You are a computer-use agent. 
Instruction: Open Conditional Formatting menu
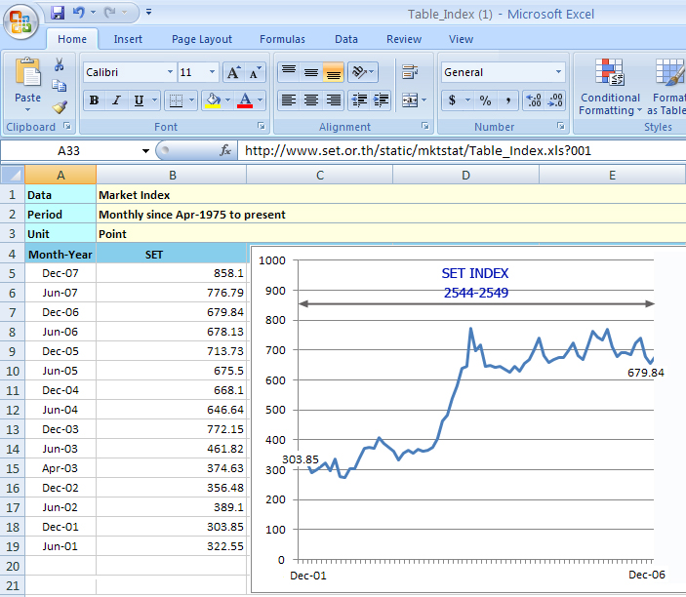pyautogui.click(x=610, y=87)
